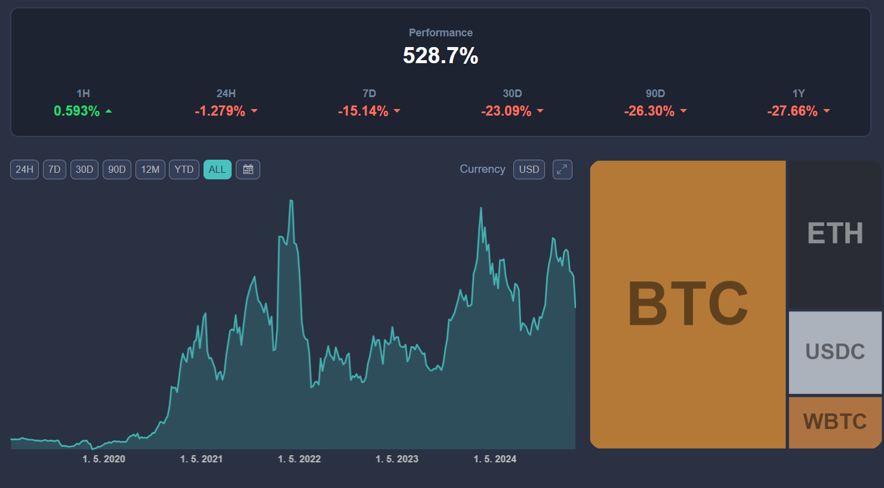
Task: Show the 90D chart range
Action: [117, 170]
